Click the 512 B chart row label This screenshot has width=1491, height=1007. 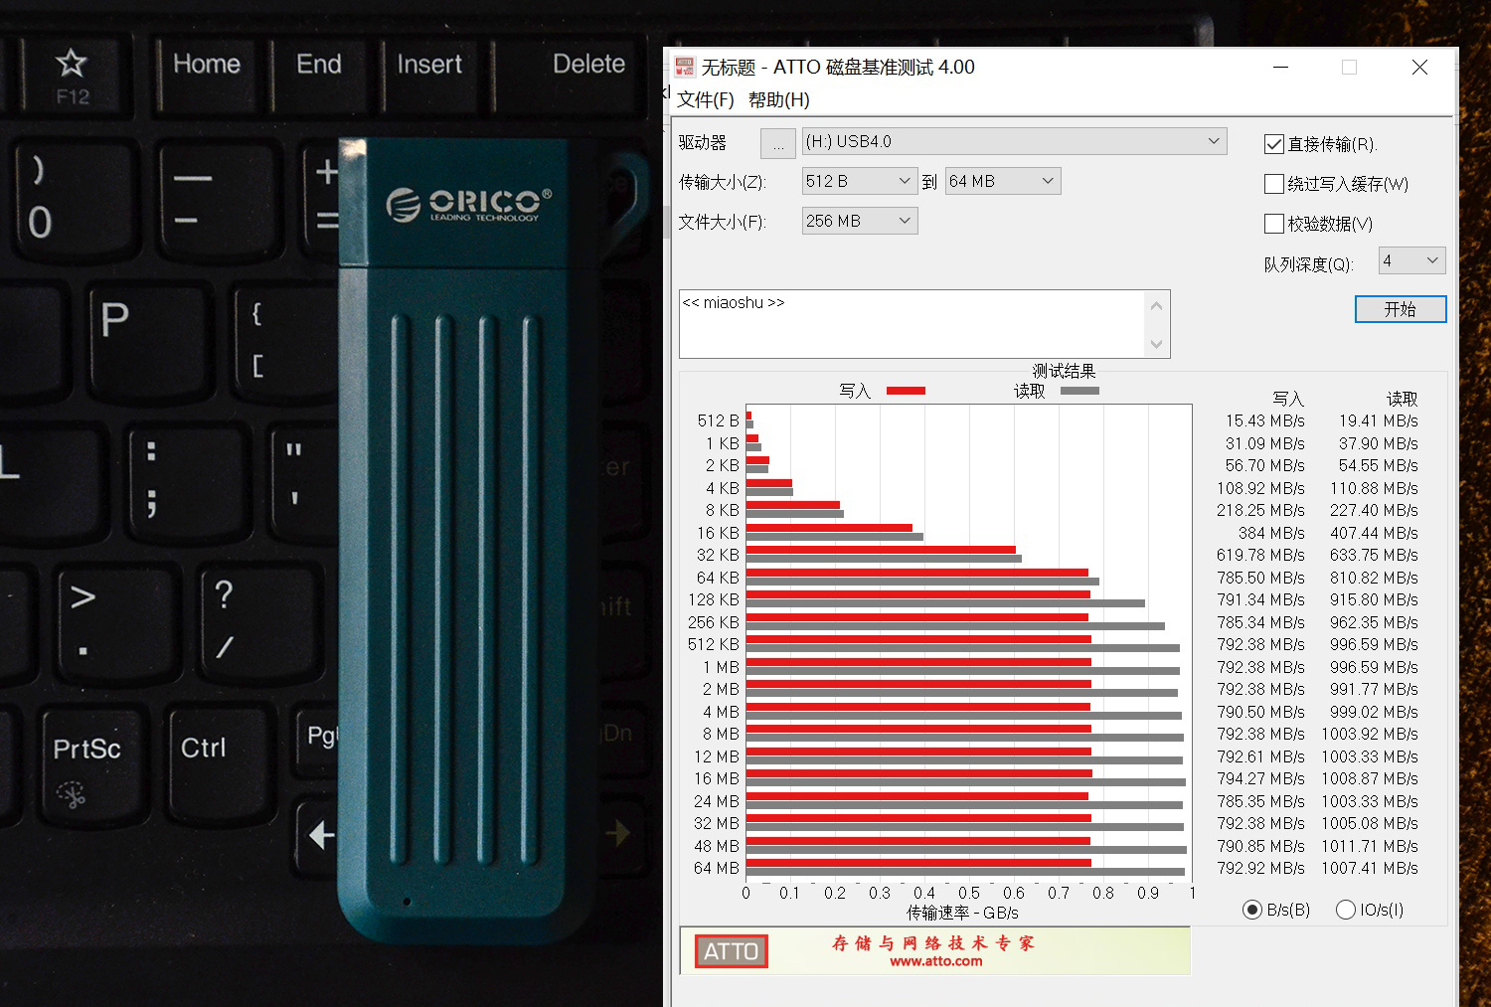pos(718,420)
